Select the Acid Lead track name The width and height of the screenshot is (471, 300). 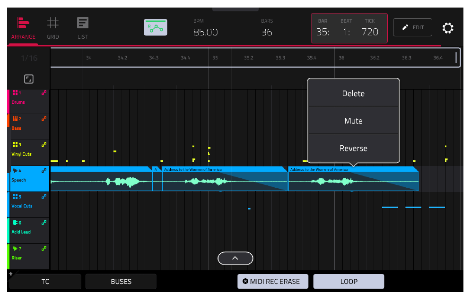coord(21,232)
